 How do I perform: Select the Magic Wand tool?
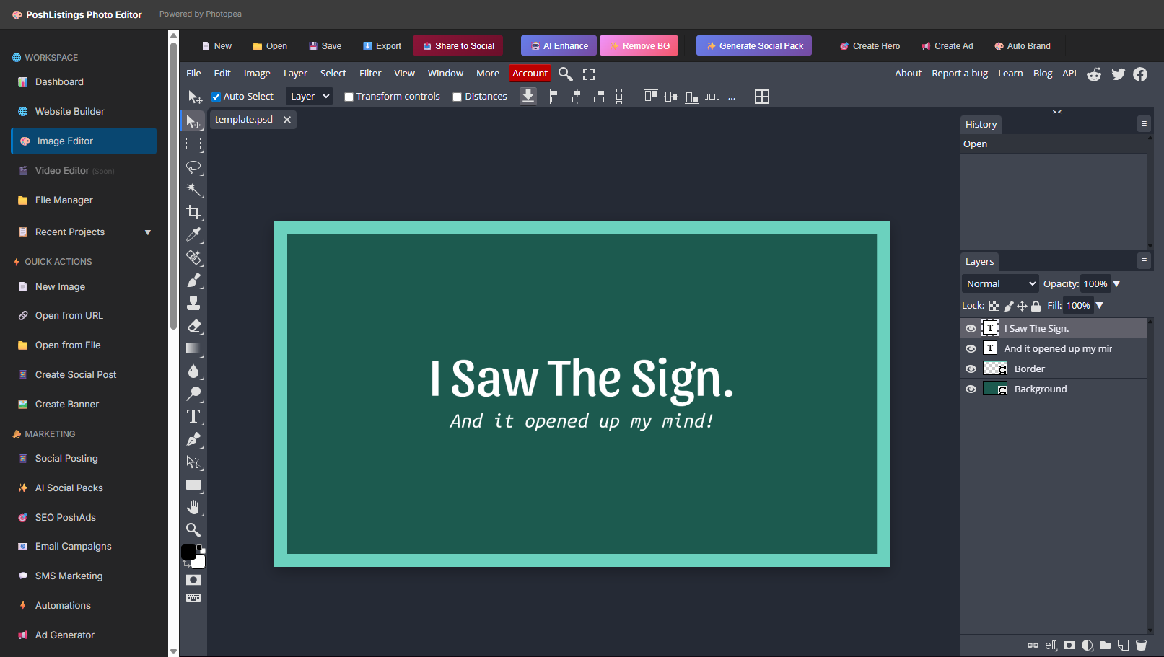(193, 189)
